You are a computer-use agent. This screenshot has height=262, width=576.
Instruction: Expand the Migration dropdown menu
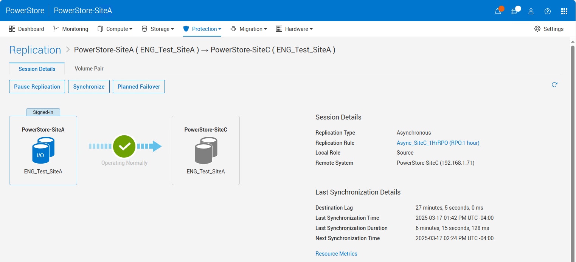click(x=265, y=29)
